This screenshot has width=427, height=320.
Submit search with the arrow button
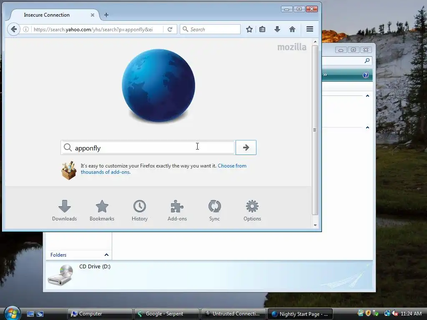pos(246,147)
